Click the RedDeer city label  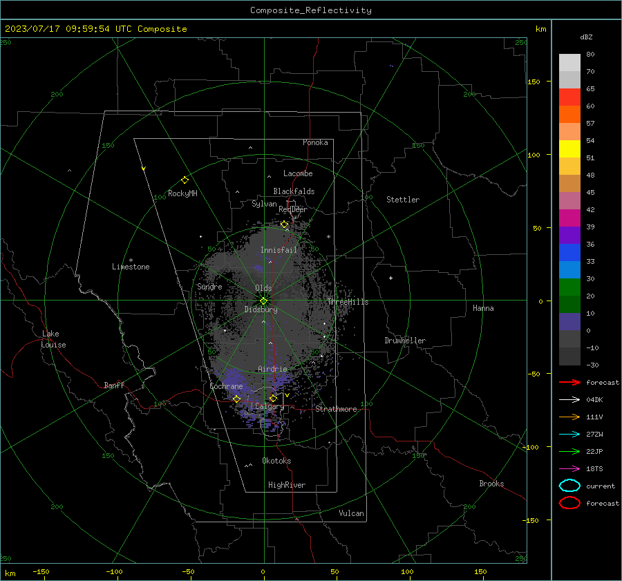coord(293,209)
